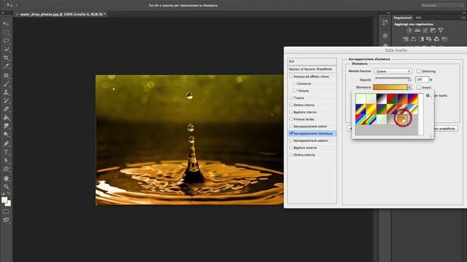The width and height of the screenshot is (467, 262).
Task: Uncheck Sovrapposizione sfumatura checkbox
Action: pos(291,133)
